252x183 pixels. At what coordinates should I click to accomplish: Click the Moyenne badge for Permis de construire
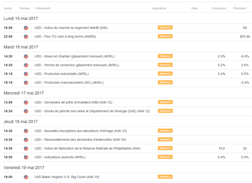(165, 65)
